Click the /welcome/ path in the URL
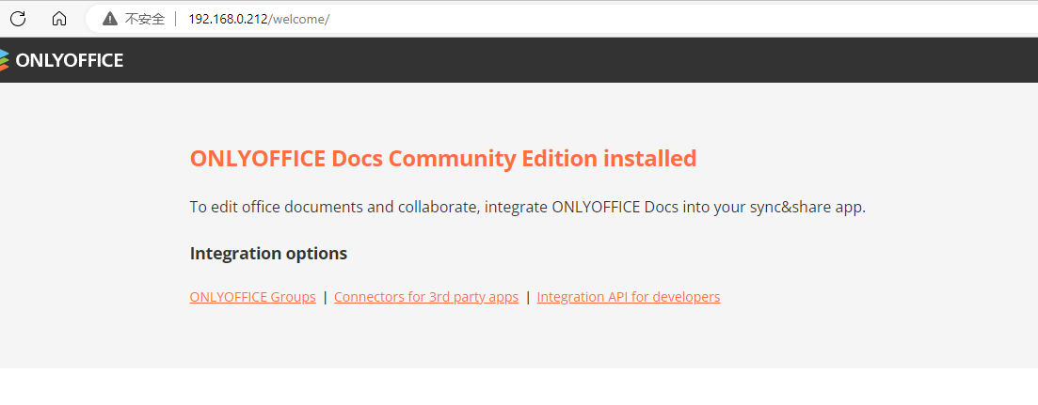Image resolution: width=1038 pixels, height=405 pixels. click(x=299, y=19)
